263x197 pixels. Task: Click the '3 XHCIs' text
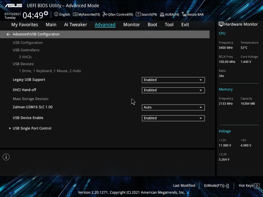tap(25, 57)
